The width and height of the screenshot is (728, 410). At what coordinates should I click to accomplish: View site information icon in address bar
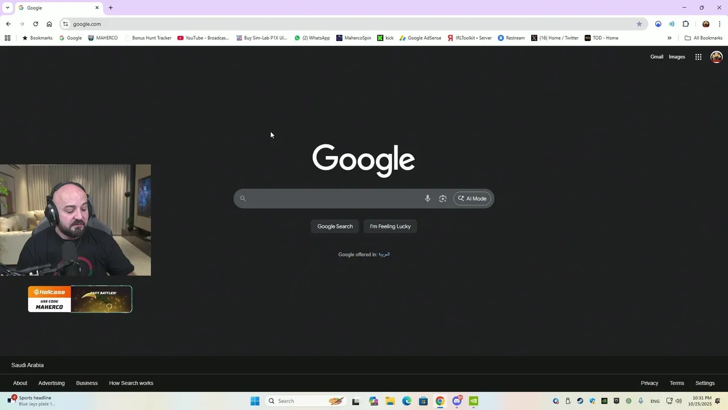click(65, 24)
